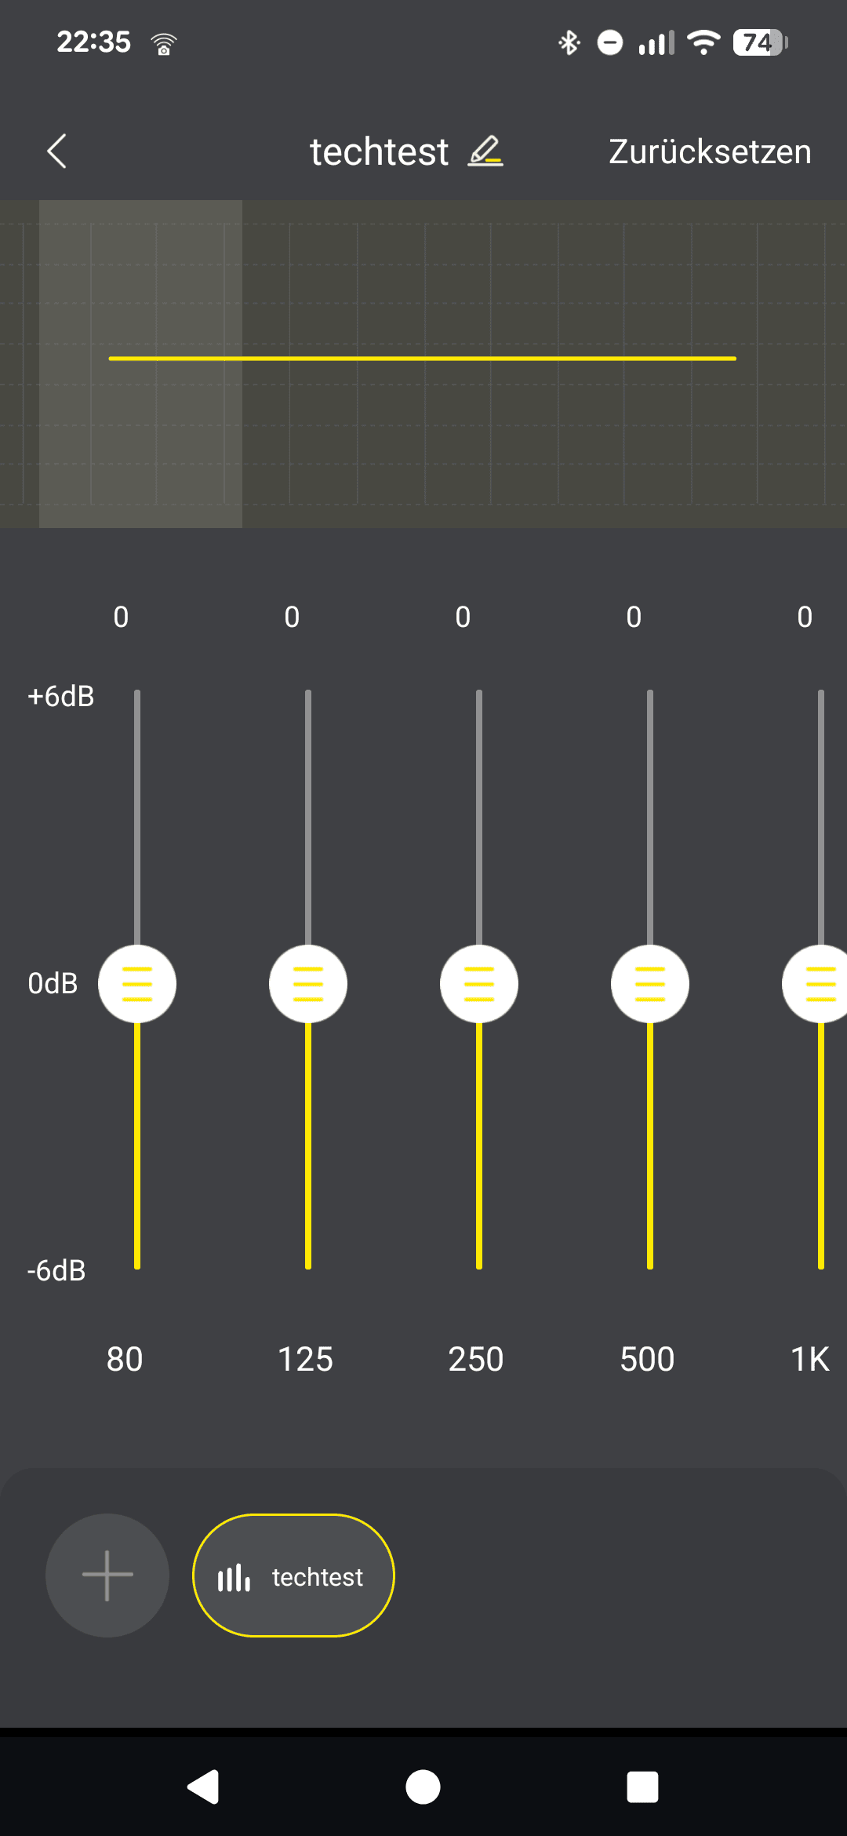Tap the equalizer bars icon in techtest chip

[x=234, y=1577]
